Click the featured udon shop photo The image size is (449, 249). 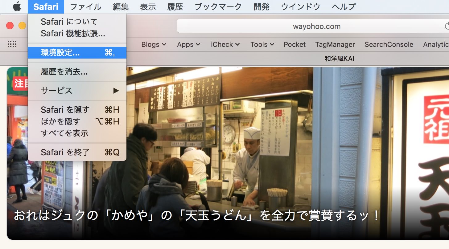[228, 153]
